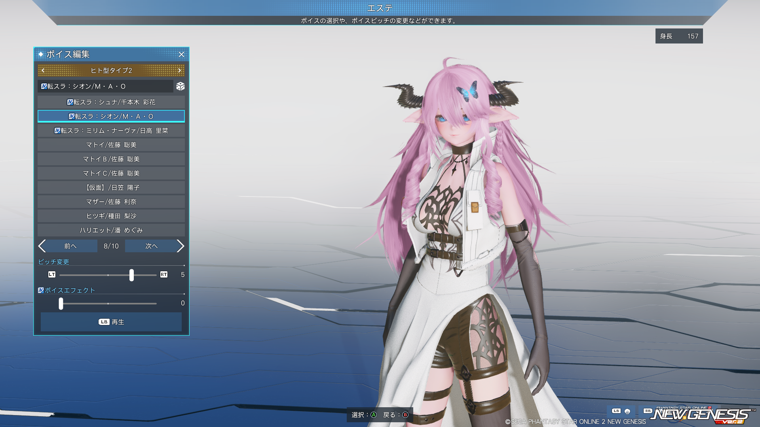
Task: Click the large right page chevron
Action: (x=180, y=246)
